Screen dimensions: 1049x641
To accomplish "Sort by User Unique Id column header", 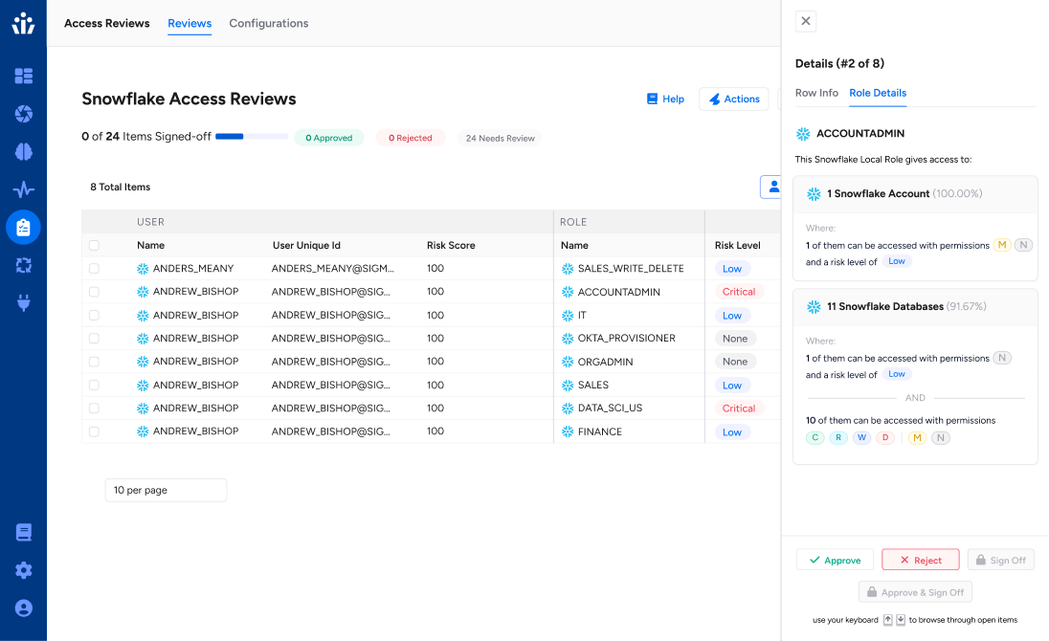I will (x=306, y=245).
